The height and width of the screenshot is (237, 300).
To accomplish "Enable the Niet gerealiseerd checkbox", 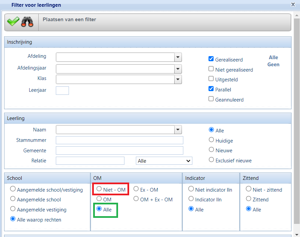I will (211, 69).
